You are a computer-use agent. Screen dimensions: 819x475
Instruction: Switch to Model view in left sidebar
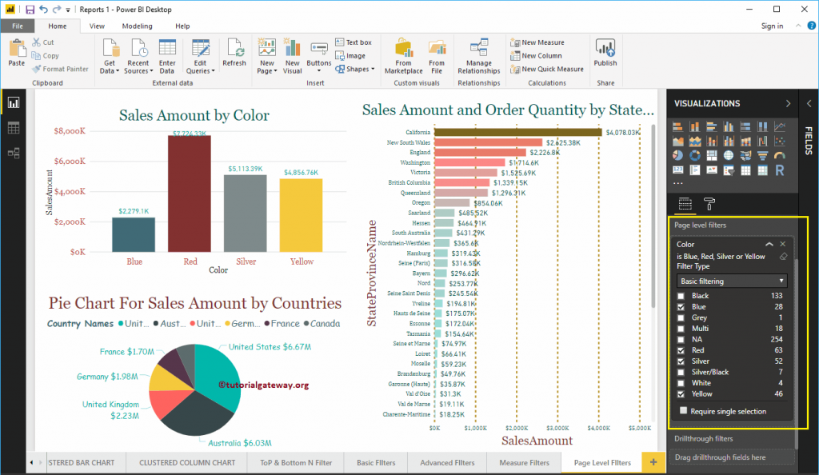(13, 150)
